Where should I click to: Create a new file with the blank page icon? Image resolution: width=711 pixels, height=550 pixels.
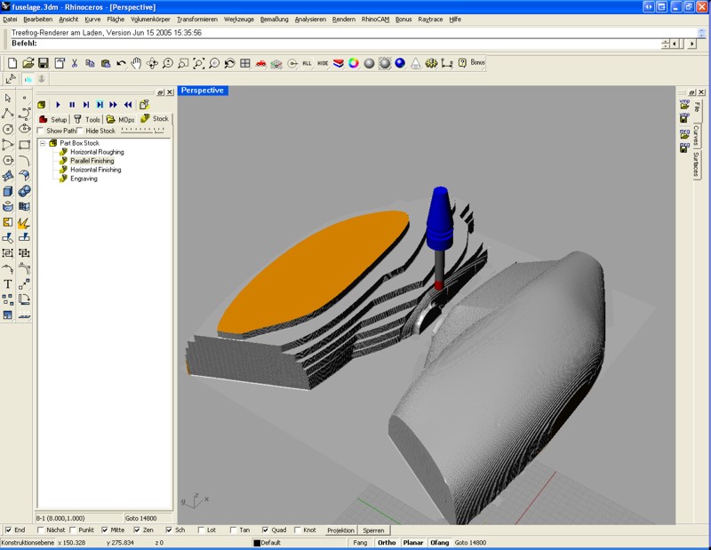click(x=12, y=63)
